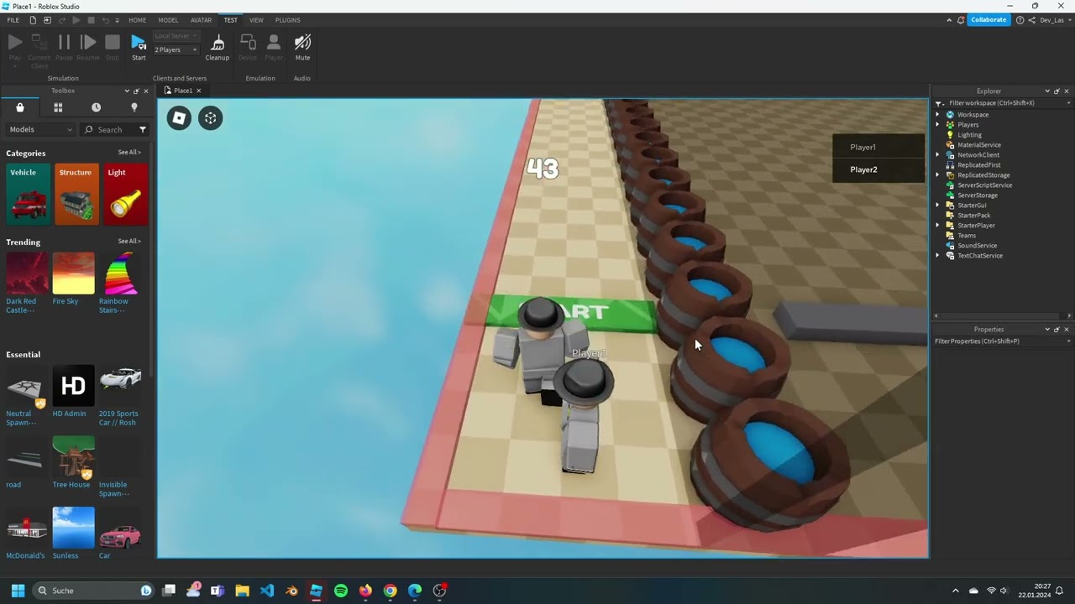Select the Marketplace grid tab in the Toolbox

[x=57, y=107]
